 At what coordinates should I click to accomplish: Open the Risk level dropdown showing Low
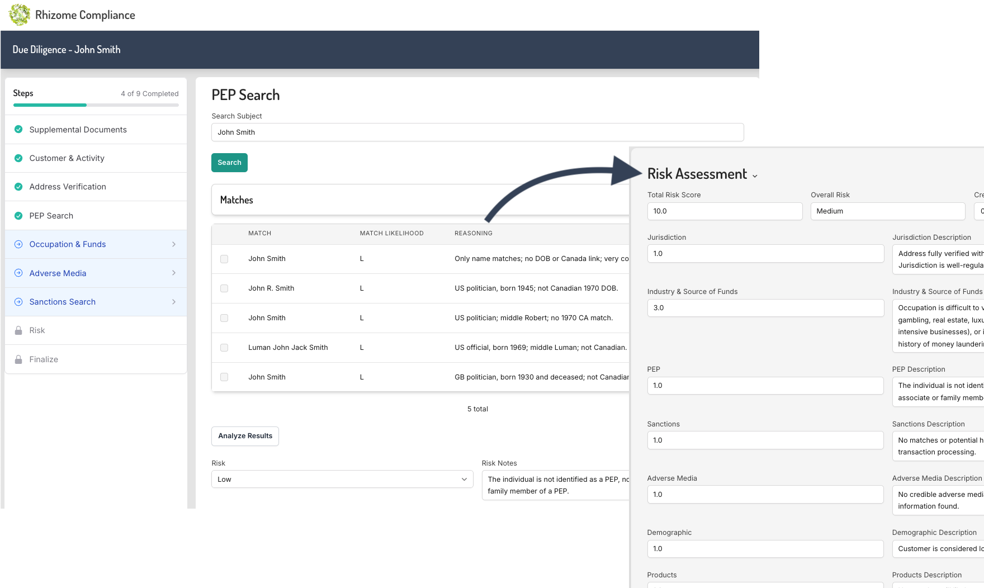342,479
